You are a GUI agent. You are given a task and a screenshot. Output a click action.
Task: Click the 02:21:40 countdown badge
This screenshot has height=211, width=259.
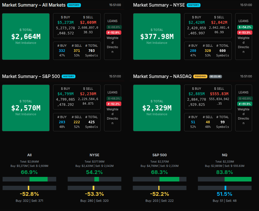pyautogui.click(x=215, y=77)
